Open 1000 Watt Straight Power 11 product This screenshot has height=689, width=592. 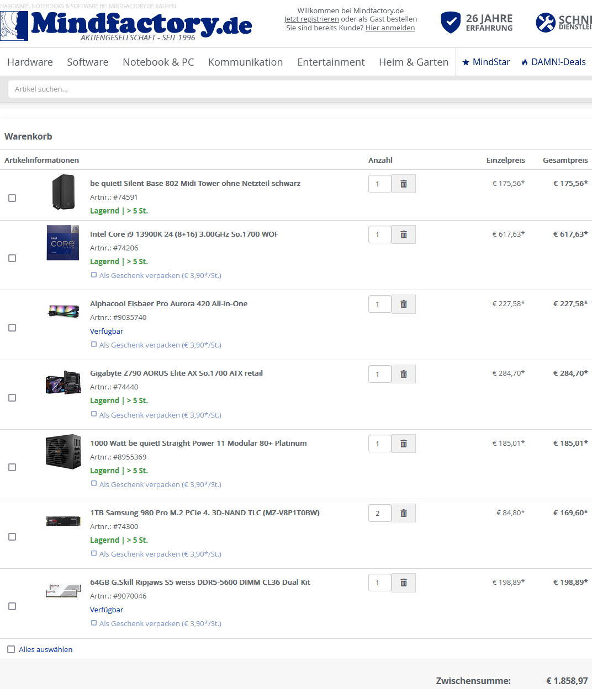coord(198,443)
